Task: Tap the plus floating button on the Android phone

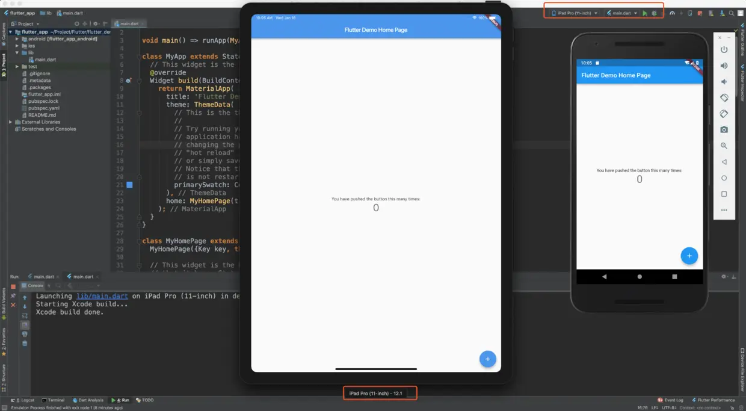Action: 689,256
